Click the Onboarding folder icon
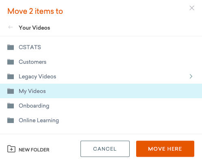 (x=11, y=106)
